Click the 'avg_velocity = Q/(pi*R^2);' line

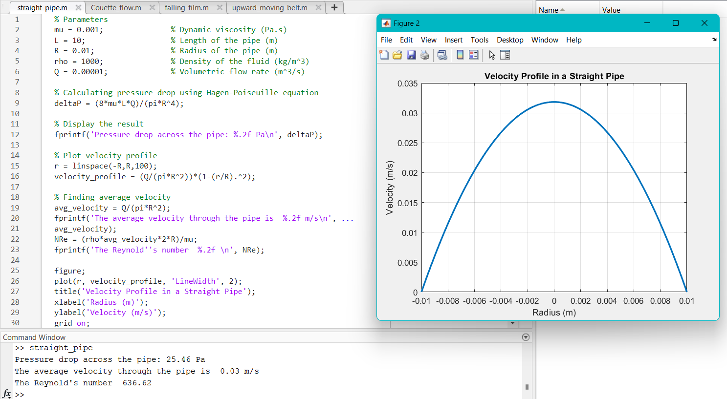click(x=112, y=208)
